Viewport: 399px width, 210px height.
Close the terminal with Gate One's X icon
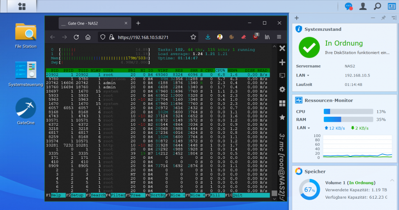click(282, 48)
